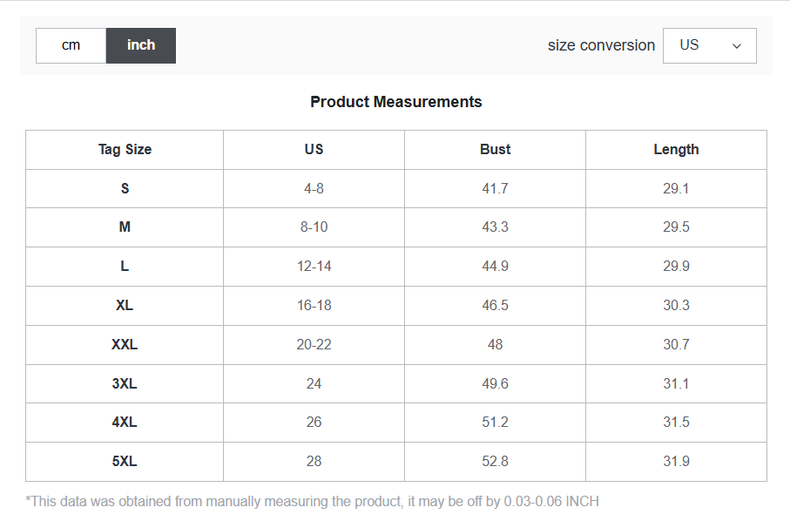
Task: Select the 4XL tag size cell
Action: [125, 422]
